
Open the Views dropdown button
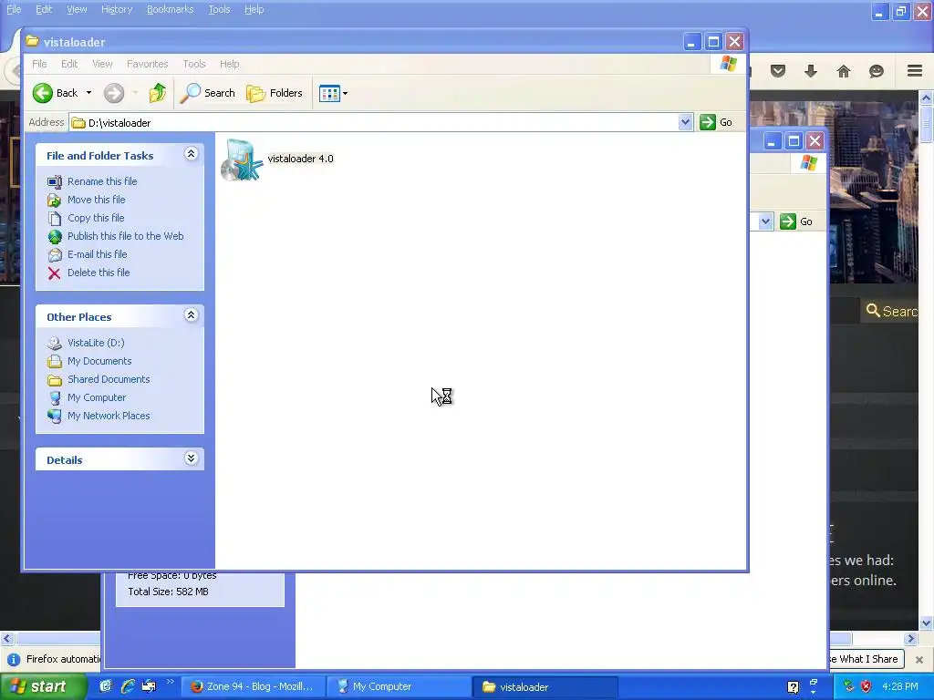click(333, 93)
